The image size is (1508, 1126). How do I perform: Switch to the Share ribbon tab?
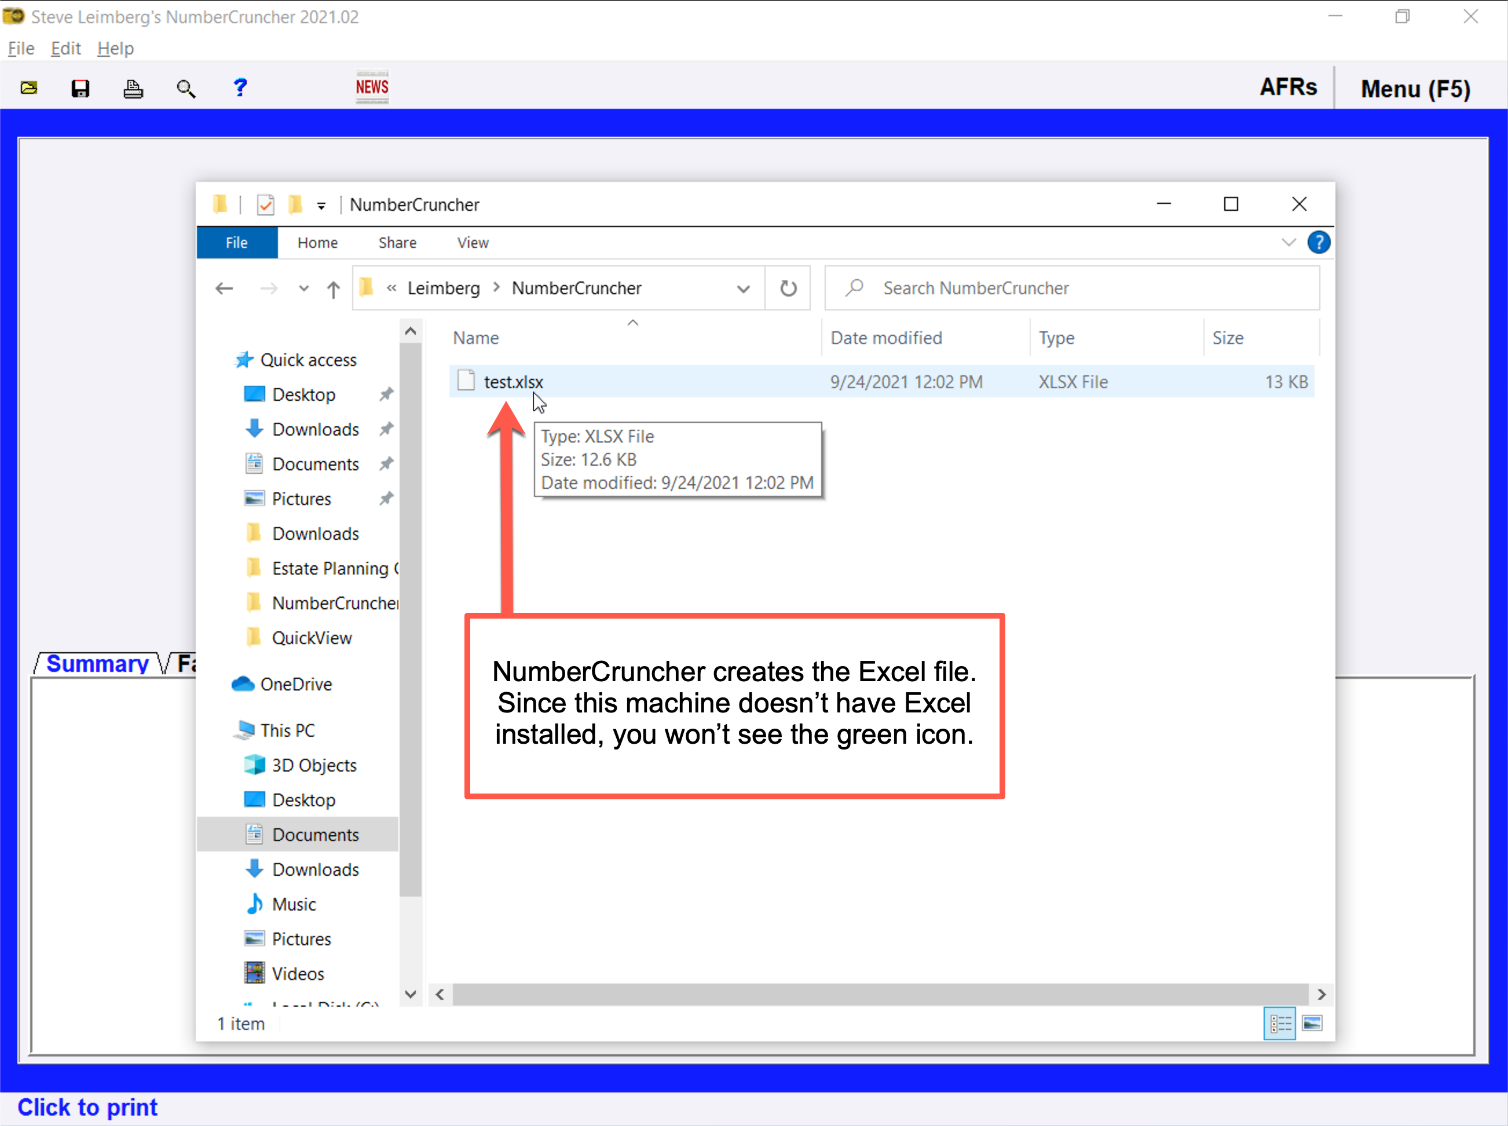click(397, 243)
